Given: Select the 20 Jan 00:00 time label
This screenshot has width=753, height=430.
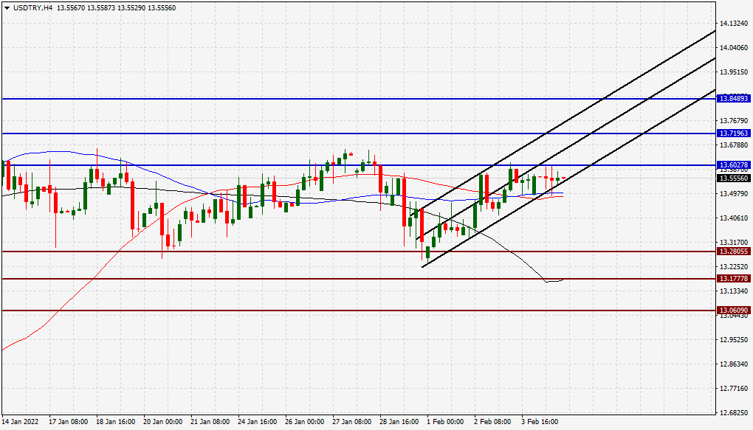Looking at the screenshot, I should (163, 422).
